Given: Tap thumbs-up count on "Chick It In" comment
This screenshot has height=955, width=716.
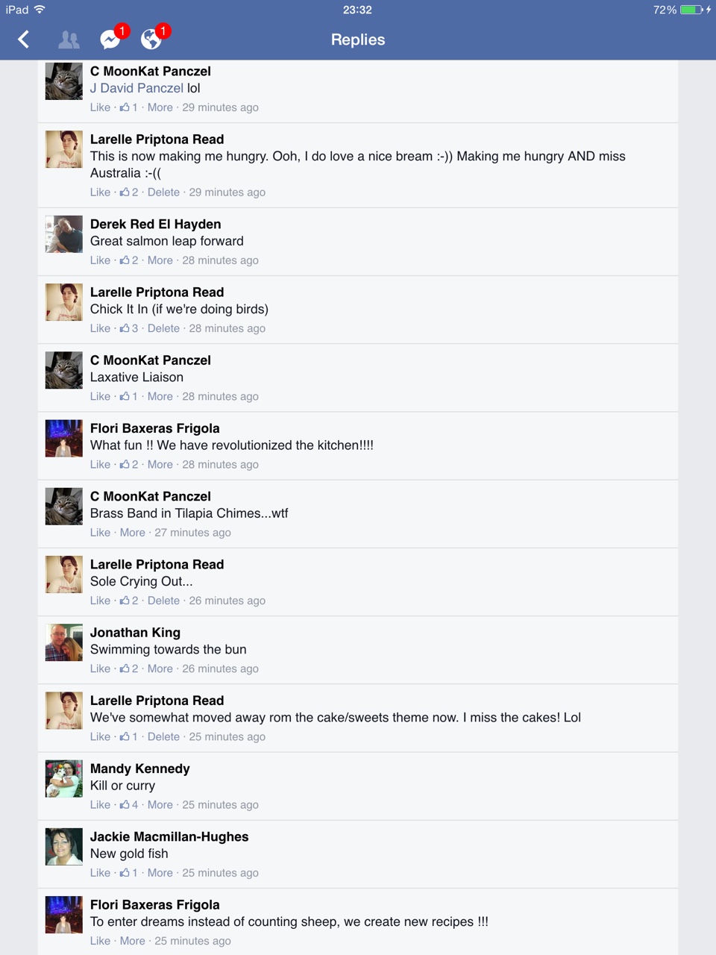Looking at the screenshot, I should 129,328.
